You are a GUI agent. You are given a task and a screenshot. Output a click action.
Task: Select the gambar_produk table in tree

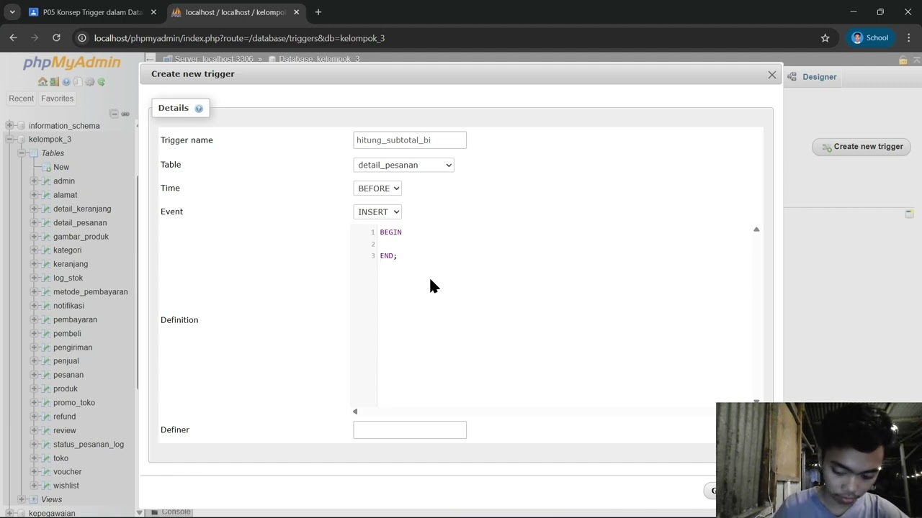tap(81, 237)
